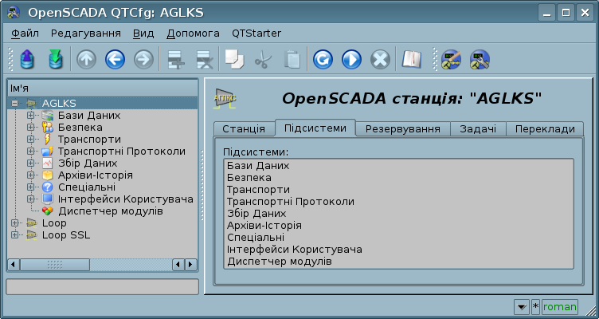Screen dimensions: 599x319
Task: Go up one level with up arrow
Action: (86, 59)
